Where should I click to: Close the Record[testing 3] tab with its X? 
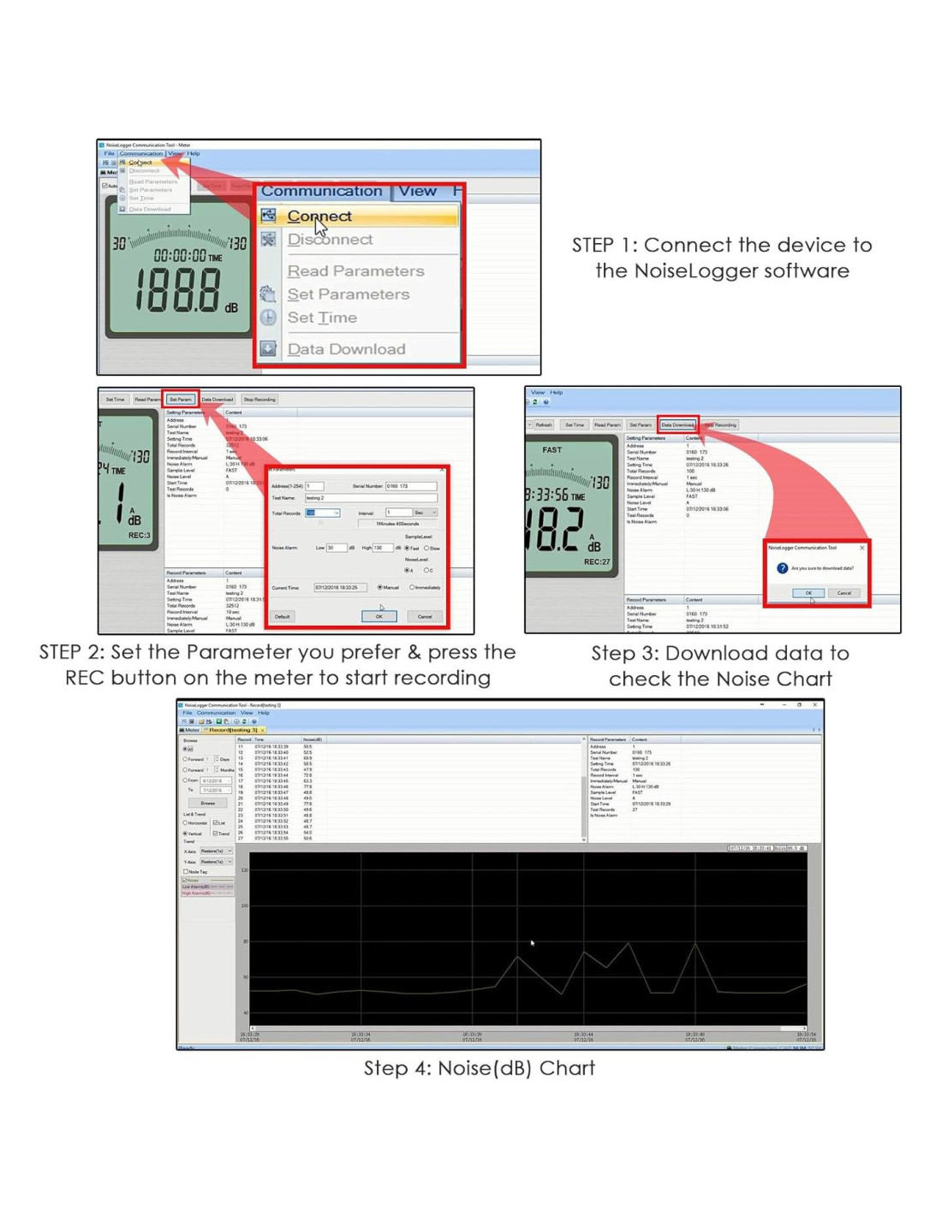coord(263,730)
